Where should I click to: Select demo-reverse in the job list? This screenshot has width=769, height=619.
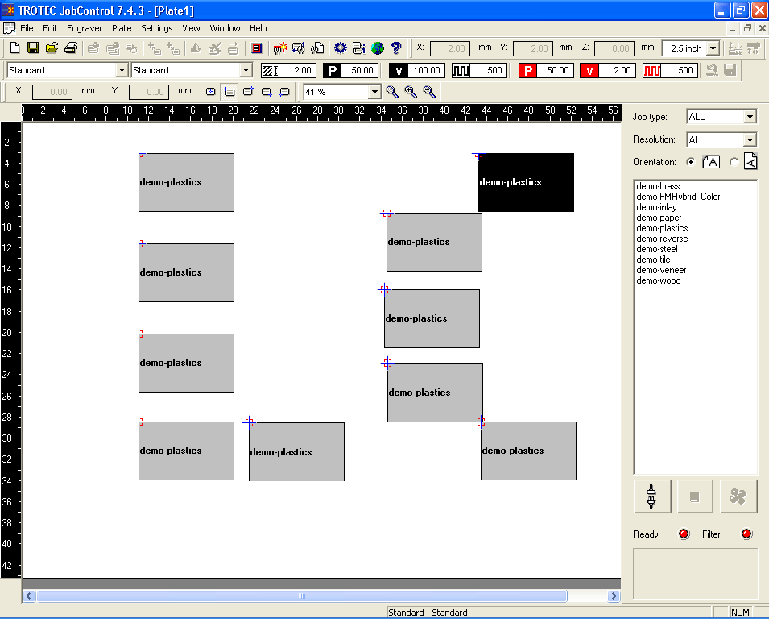(x=662, y=239)
